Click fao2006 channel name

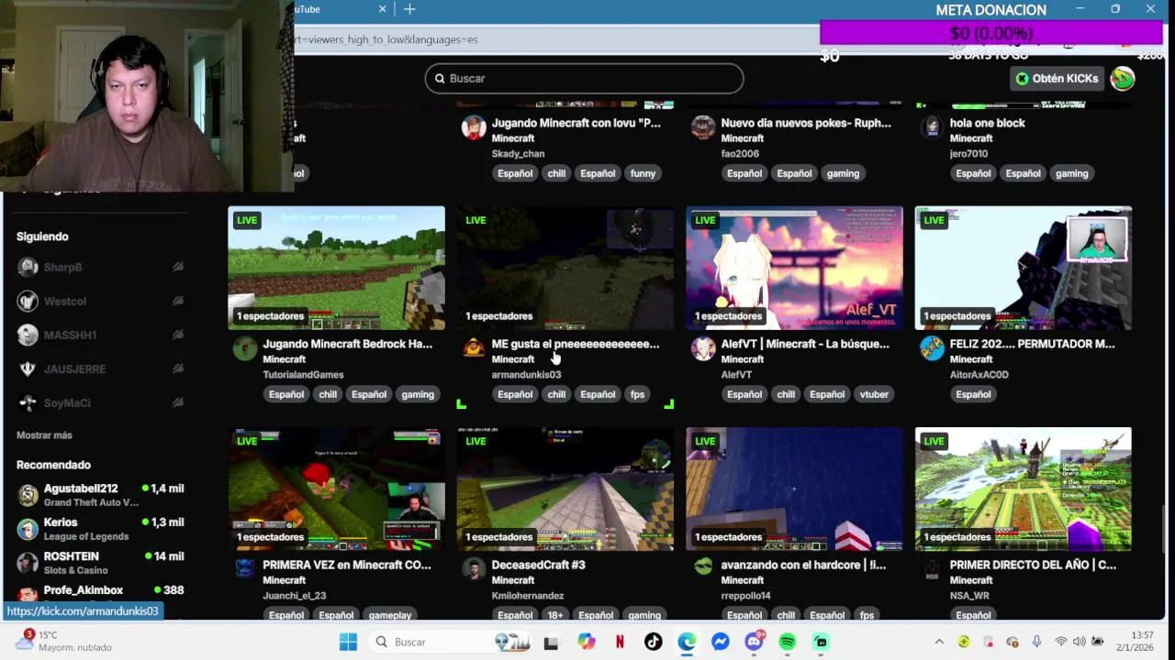pos(740,154)
